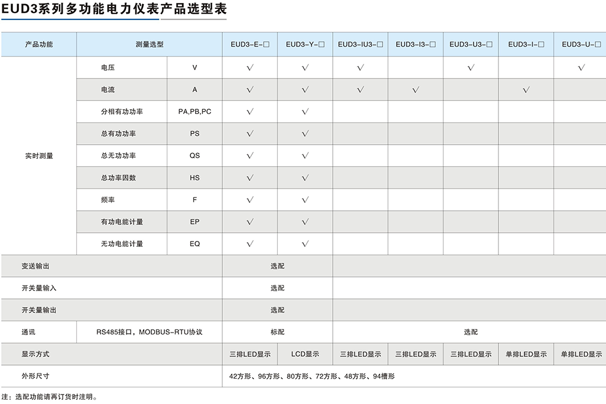The height and width of the screenshot is (404, 606).
Task: Select the 单排LED显示 cell under EUD3-U-□
Action: point(581,354)
